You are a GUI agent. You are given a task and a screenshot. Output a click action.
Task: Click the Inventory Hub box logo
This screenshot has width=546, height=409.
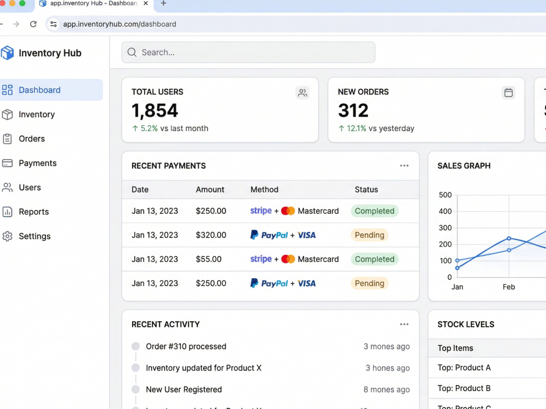coord(7,53)
